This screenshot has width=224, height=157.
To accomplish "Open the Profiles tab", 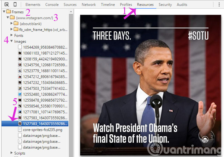I will click(x=126, y=4).
